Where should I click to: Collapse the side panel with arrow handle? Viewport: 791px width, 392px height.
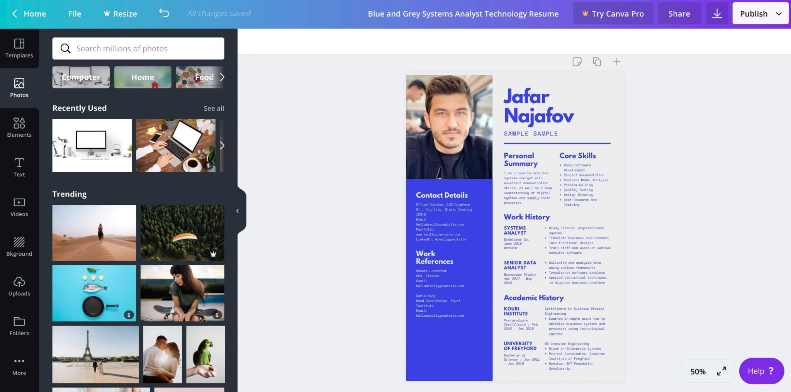click(x=238, y=211)
